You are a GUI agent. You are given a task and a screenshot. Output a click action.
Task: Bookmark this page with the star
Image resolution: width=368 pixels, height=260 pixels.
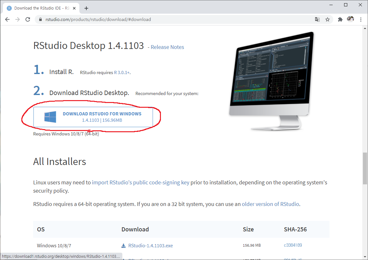click(x=328, y=19)
